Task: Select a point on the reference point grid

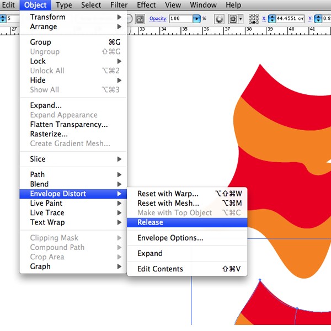Action: tap(254, 19)
